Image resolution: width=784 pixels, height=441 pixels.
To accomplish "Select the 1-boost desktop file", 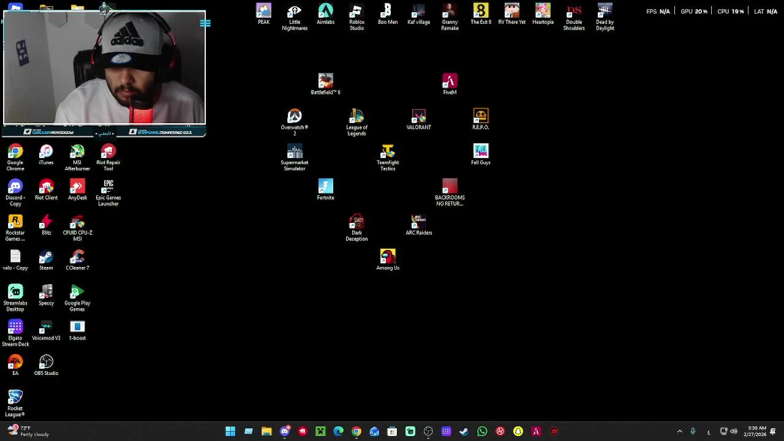I will tap(77, 330).
